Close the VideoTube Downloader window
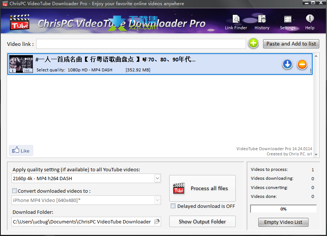 pos(321,3)
